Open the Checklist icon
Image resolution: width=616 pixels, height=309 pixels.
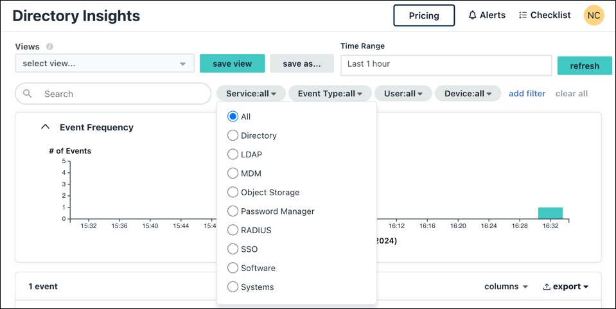click(522, 15)
